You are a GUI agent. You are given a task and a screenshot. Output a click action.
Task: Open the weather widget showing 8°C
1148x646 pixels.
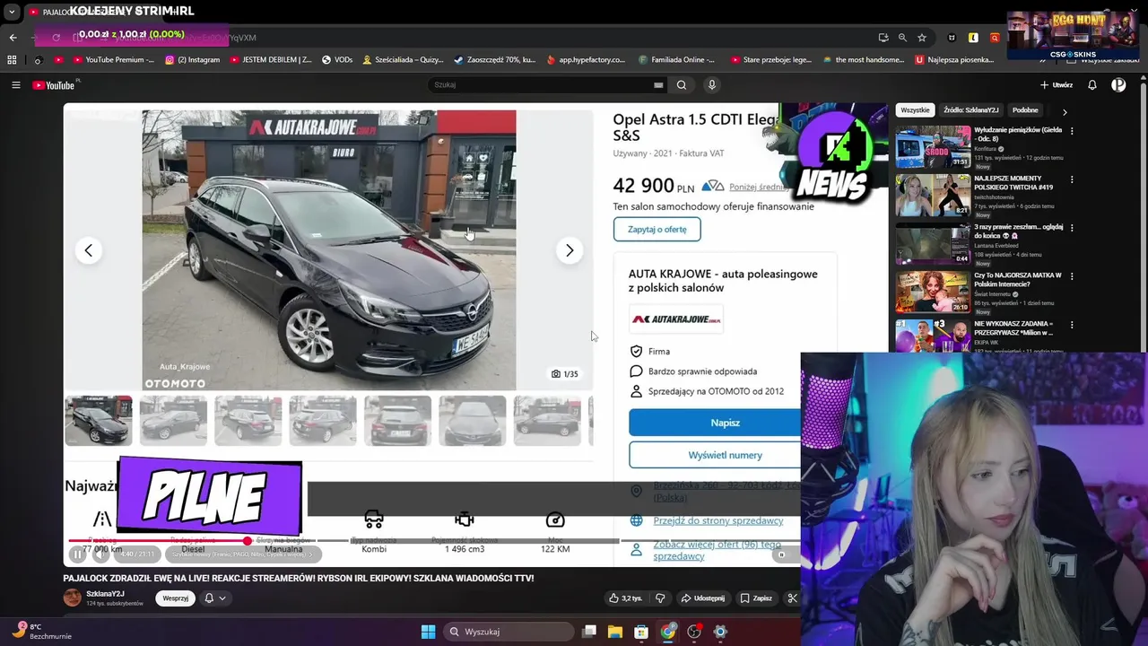40,632
